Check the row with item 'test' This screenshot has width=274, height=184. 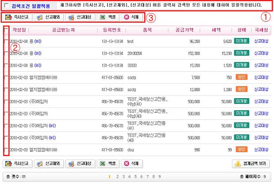(6, 41)
